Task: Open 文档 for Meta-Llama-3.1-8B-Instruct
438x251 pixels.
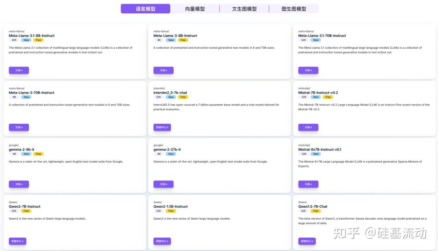Action: 19,70
